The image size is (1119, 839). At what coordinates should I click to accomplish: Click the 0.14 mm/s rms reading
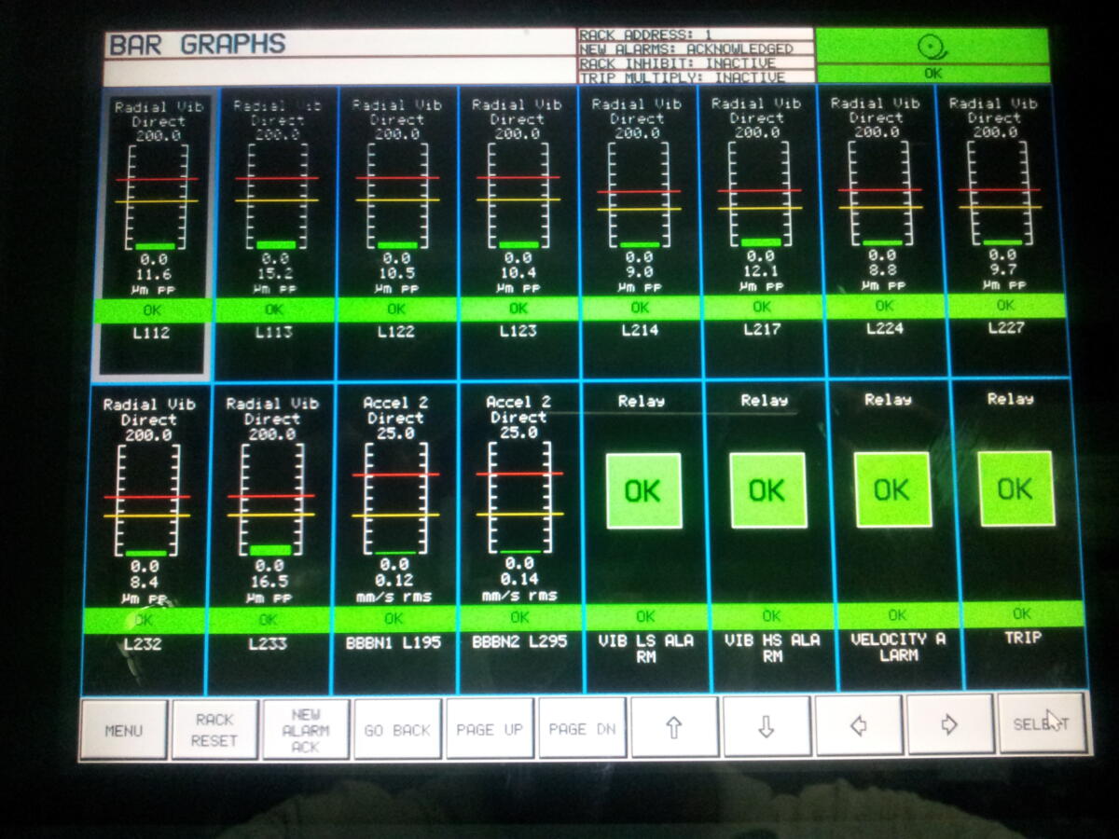pos(518,579)
